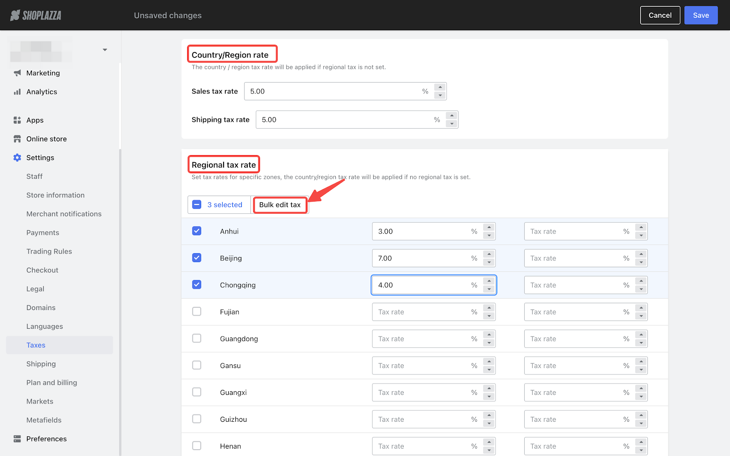Check the Gansu checkbox

coord(197,365)
